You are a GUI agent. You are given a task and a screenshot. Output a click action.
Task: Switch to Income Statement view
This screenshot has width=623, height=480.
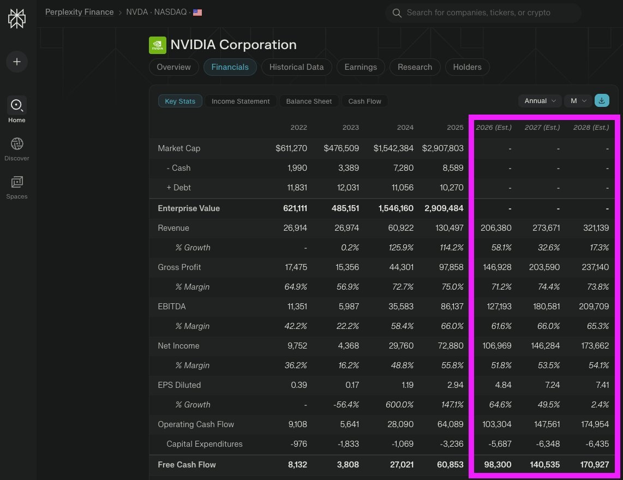[241, 101]
